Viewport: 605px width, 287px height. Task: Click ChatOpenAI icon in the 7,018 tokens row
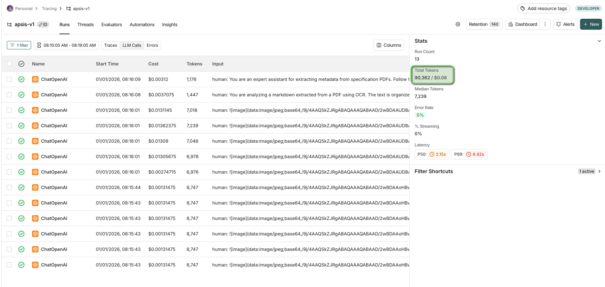pyautogui.click(x=35, y=110)
